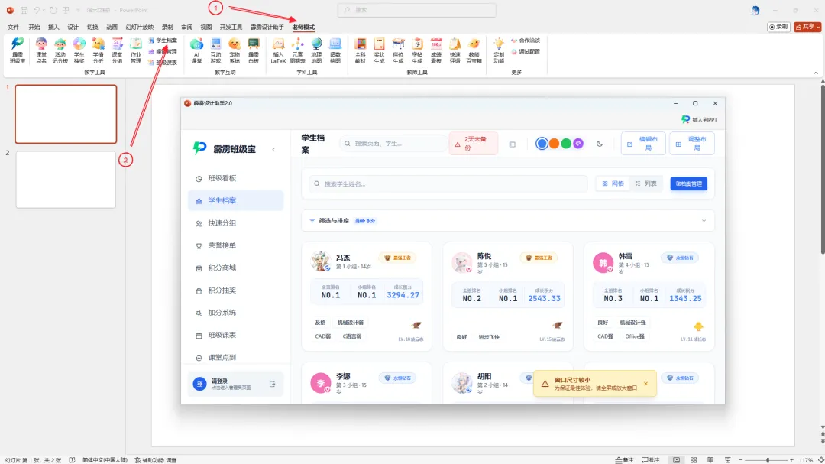
Task: Open 课堂分组 tool
Action: [x=117, y=50]
